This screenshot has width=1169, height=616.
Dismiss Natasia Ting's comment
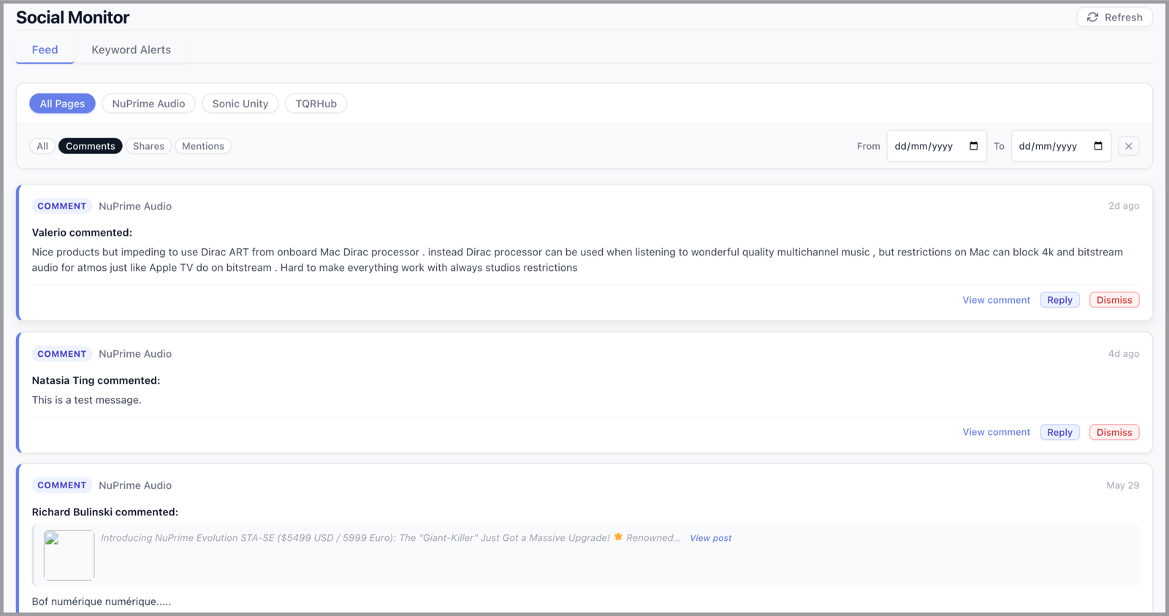(1114, 432)
